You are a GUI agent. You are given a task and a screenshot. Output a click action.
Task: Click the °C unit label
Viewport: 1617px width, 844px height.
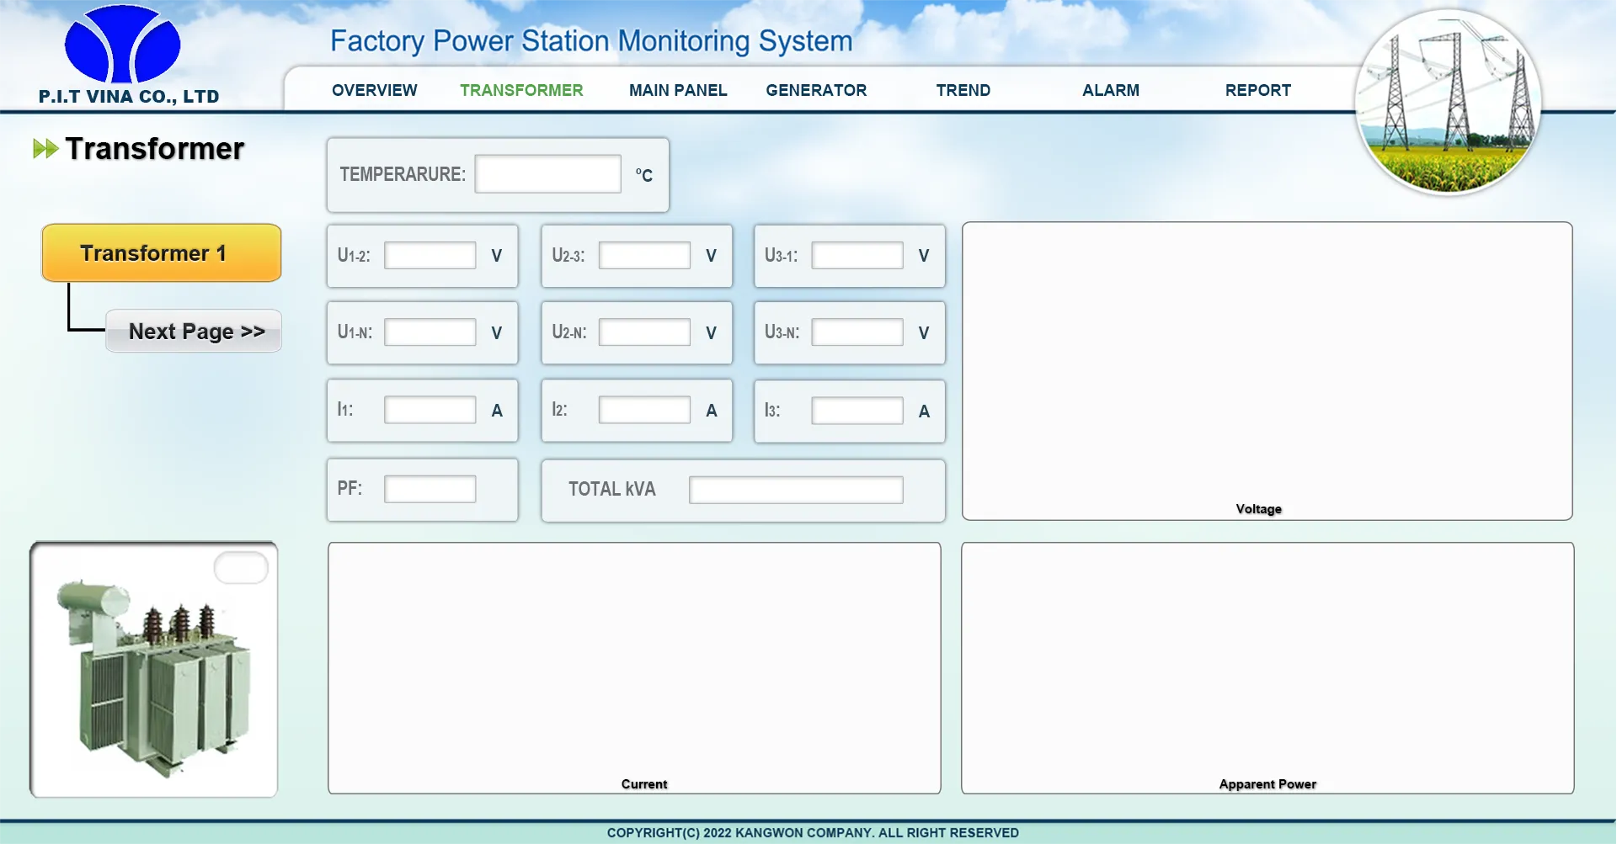tap(644, 175)
